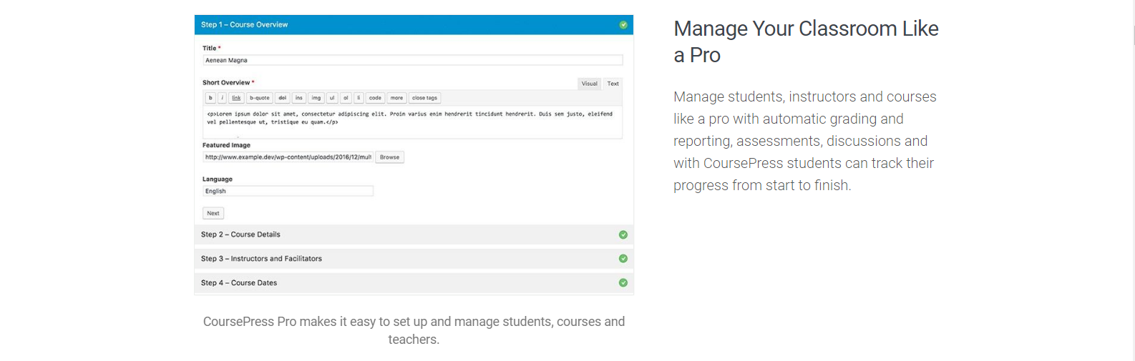Expand Step 4 – Course Dates section
The width and height of the screenshot is (1135, 361).
414,283
